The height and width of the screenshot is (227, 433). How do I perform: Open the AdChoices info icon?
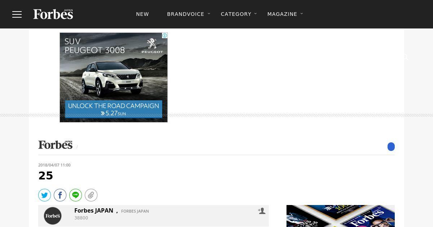click(165, 35)
